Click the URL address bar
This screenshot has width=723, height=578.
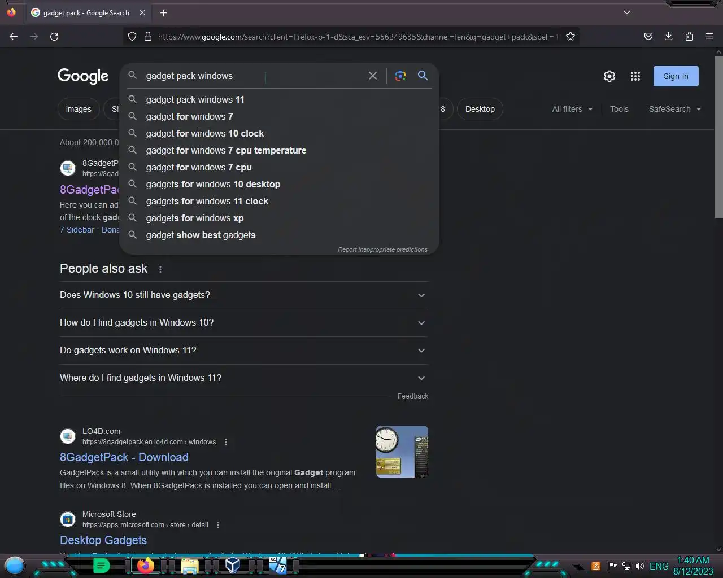coord(358,36)
